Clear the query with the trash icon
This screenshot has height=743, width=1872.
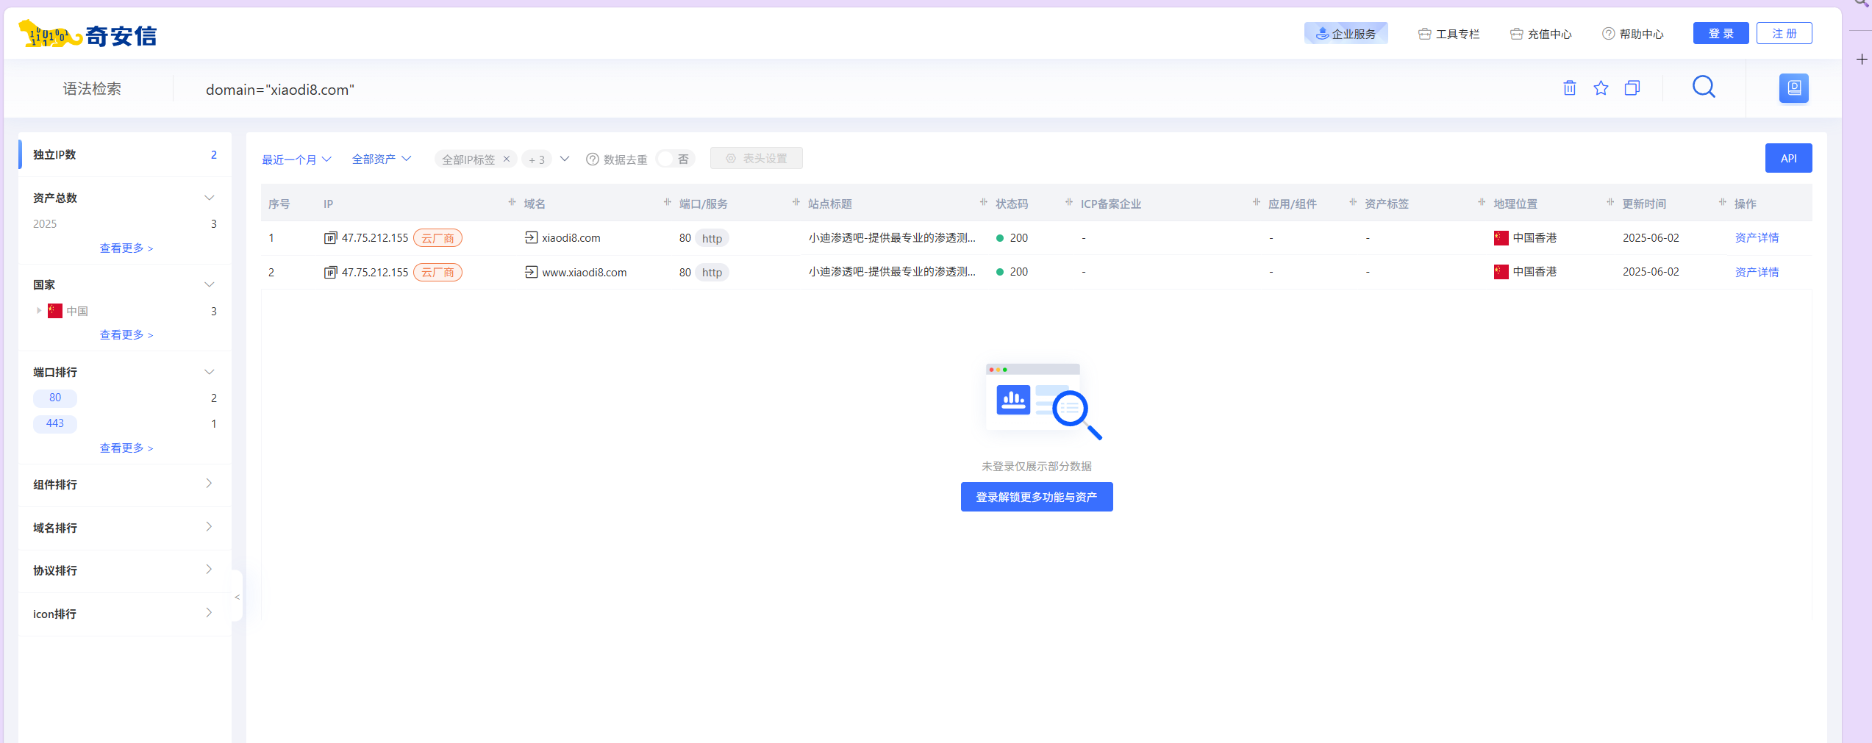click(x=1570, y=88)
